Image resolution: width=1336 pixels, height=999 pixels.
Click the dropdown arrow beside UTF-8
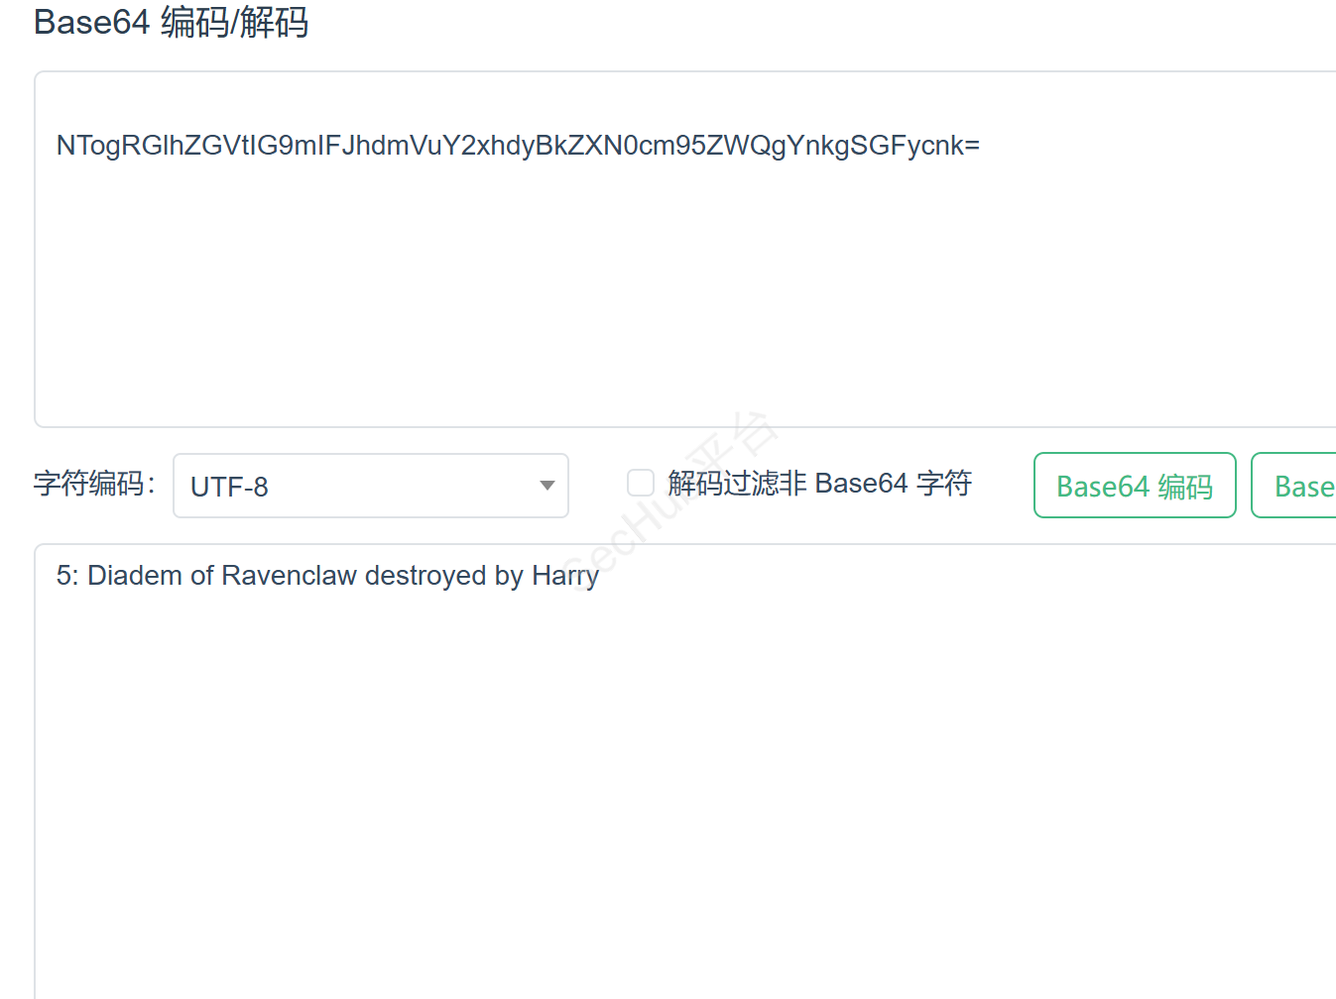[547, 486]
